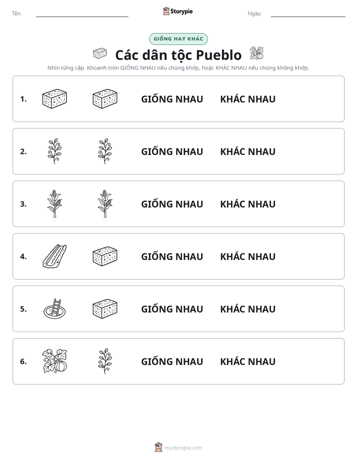Select the first adobe brick in row 1

54,98
